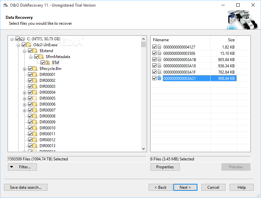The width and height of the screenshot is (261, 198).
Task: Click the DIR00007 folder icon
Action: [x=35, y=110]
